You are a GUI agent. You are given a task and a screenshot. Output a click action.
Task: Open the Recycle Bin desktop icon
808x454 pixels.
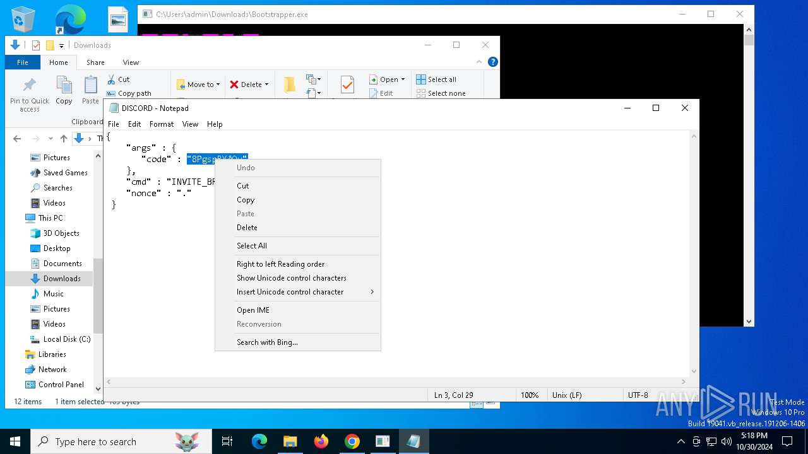point(23,19)
